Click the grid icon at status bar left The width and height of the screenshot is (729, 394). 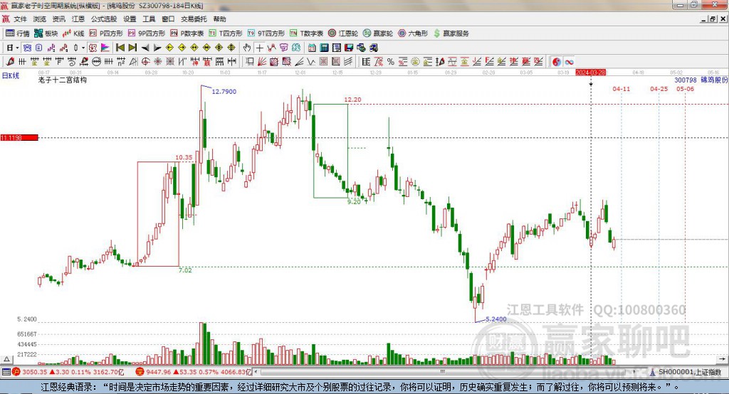coord(6,372)
